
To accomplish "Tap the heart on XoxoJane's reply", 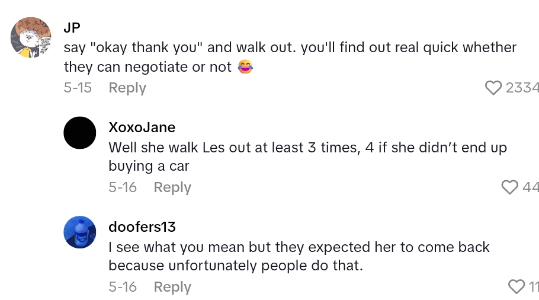I will [x=509, y=187].
